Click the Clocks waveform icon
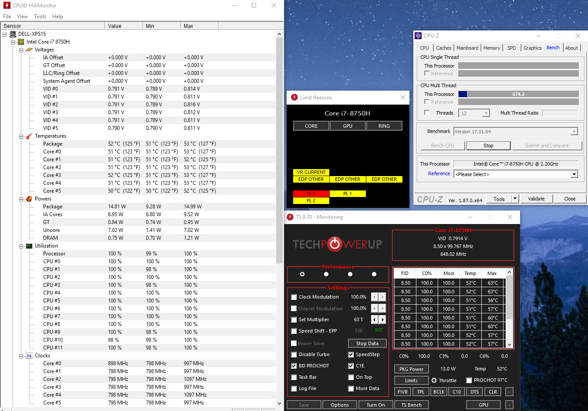588x411 pixels. pos(29,356)
